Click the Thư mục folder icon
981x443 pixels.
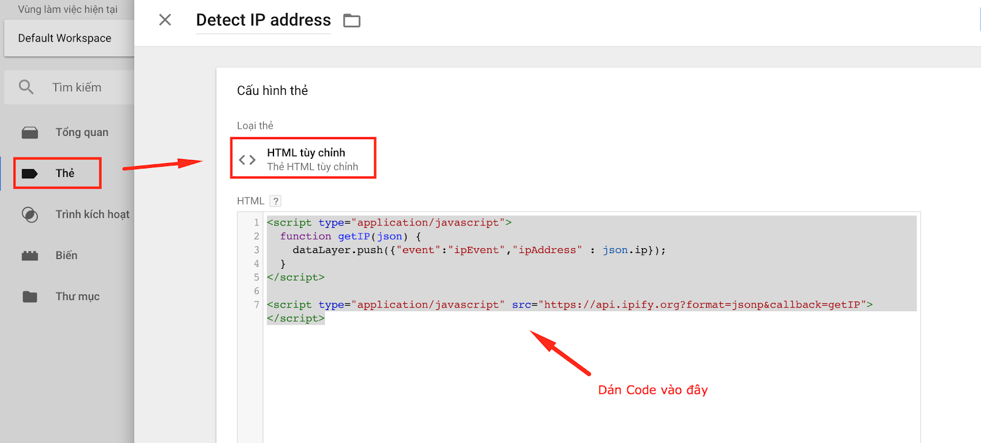[x=30, y=297]
